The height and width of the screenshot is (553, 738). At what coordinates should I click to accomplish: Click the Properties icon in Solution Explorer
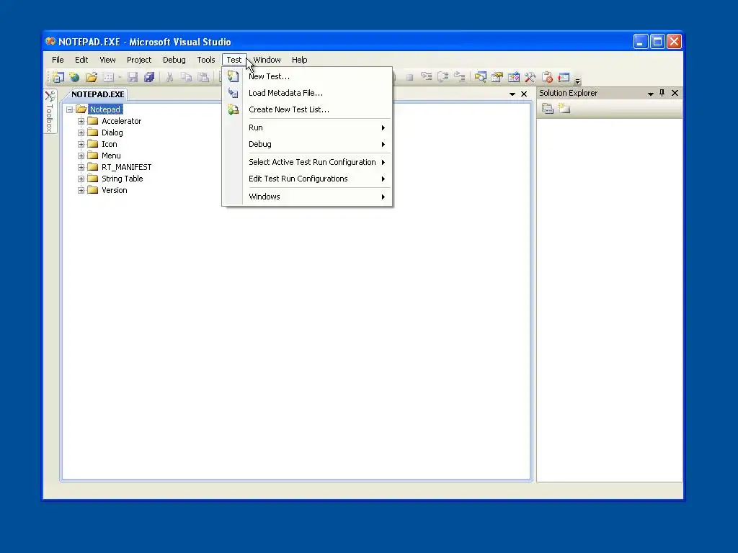[x=548, y=109]
